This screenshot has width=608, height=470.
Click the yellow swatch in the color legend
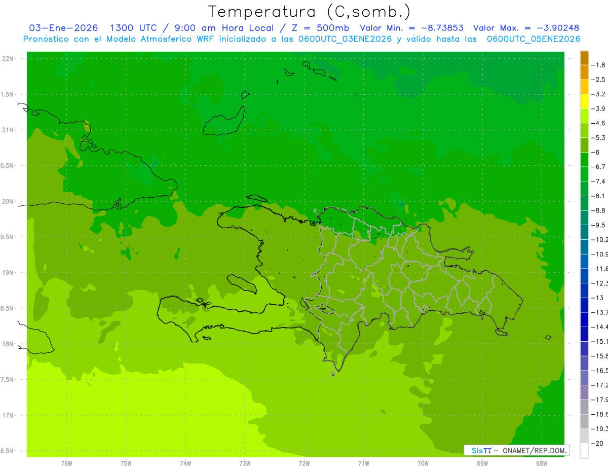point(584,101)
